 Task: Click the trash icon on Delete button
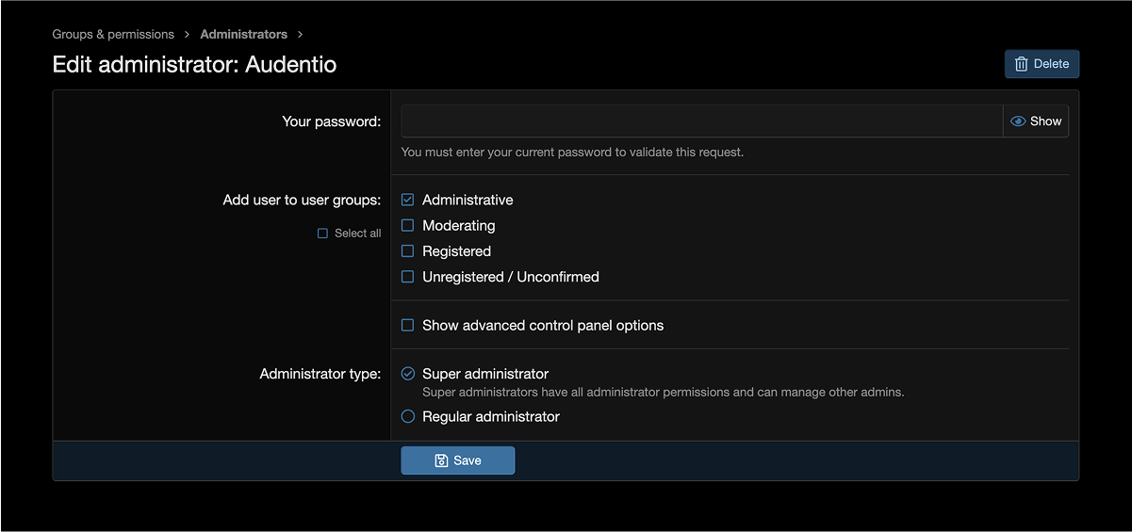1021,64
